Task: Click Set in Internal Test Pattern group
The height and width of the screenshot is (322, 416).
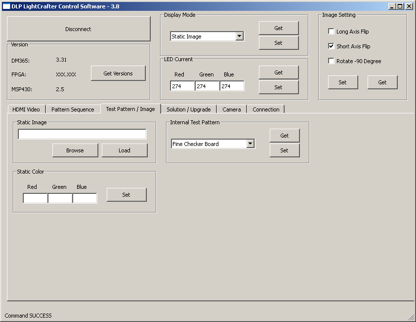Action: click(285, 150)
